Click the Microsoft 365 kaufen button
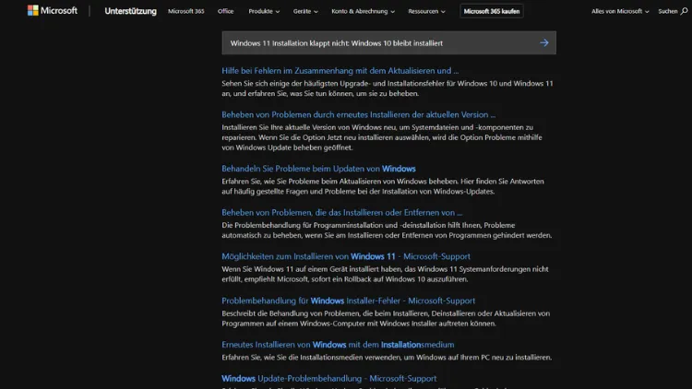 (491, 11)
